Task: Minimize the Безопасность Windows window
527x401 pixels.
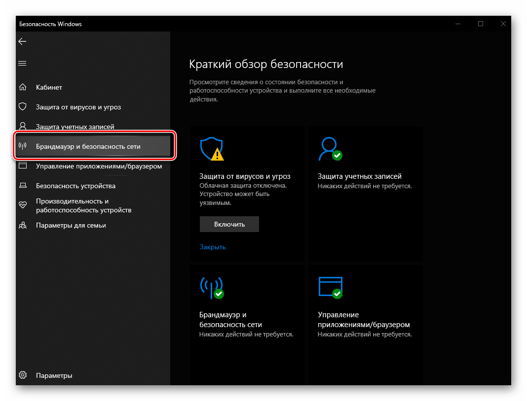Action: [458, 24]
